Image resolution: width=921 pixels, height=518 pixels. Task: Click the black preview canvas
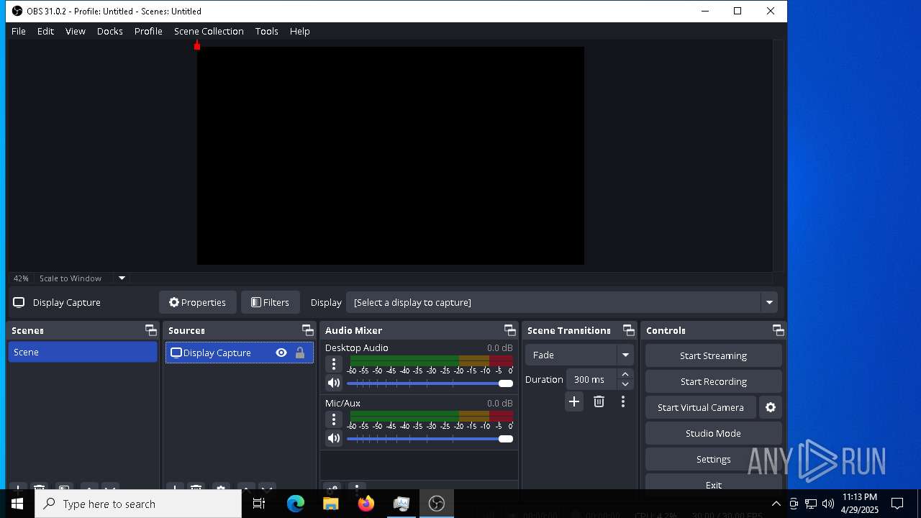391,155
